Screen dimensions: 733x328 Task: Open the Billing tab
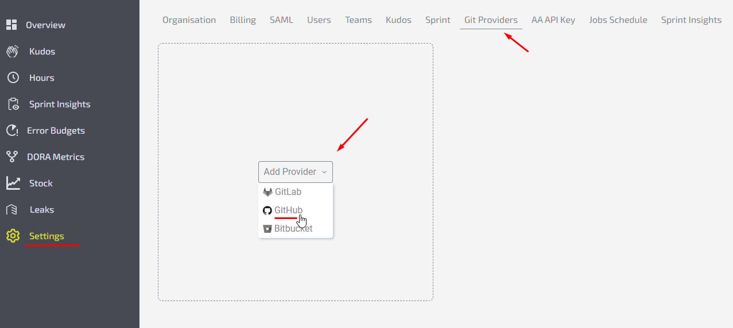click(x=243, y=20)
